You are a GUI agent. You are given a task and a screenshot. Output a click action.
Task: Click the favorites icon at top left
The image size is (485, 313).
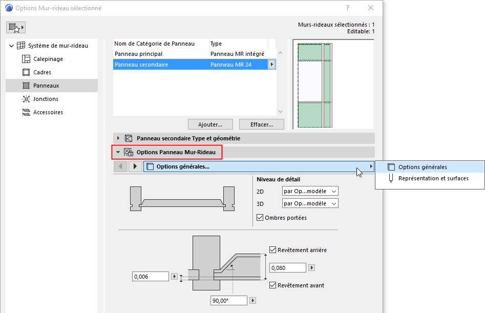click(x=15, y=27)
